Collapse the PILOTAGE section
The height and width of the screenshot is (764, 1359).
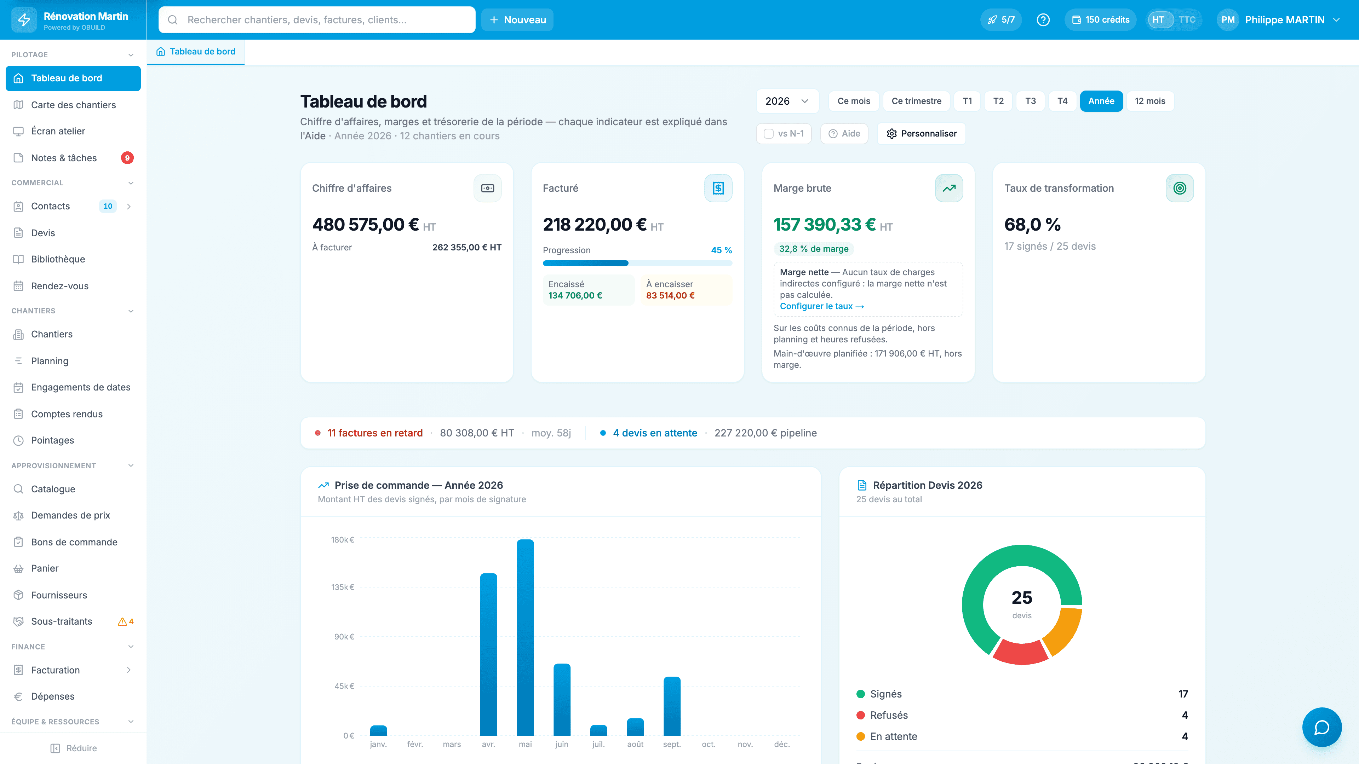pyautogui.click(x=131, y=55)
